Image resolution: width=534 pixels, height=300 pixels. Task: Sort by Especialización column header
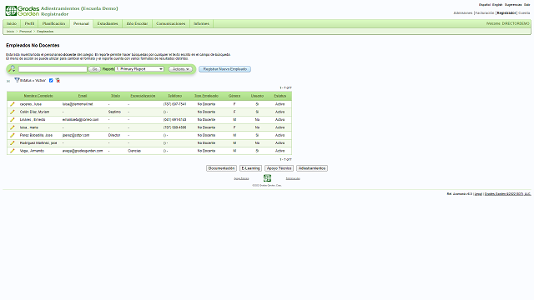tap(143, 96)
